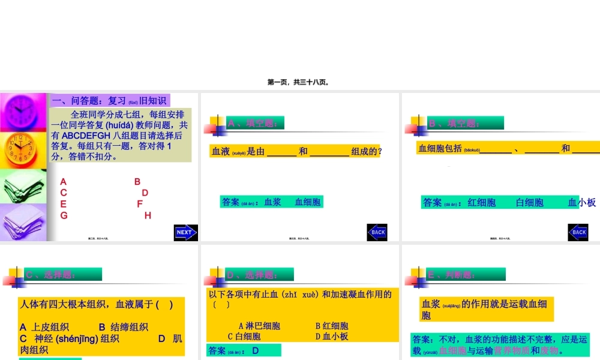Click the BACK button on the A、填空题 slide
Viewport: 600px width, 360px height.
376,232
